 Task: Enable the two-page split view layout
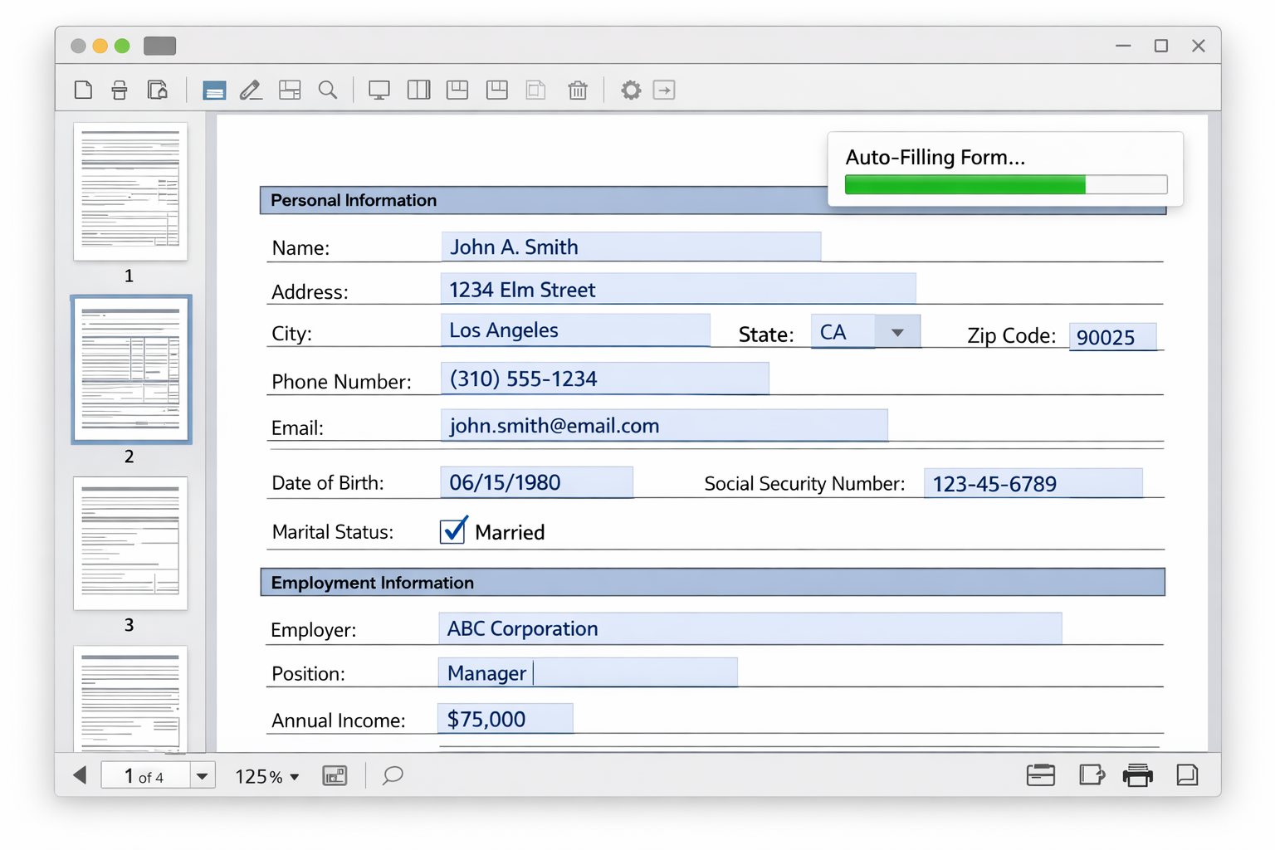[418, 90]
